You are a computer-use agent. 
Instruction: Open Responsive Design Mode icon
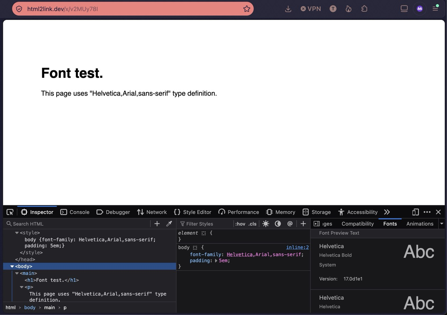click(415, 212)
